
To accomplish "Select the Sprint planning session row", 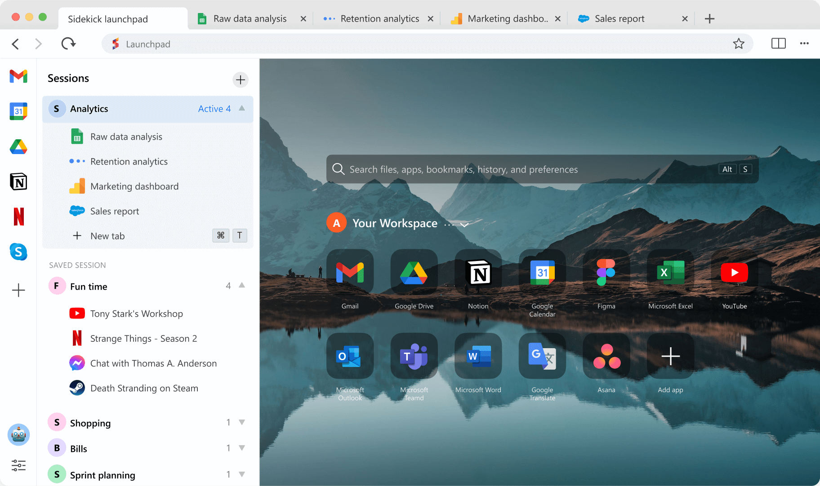I will click(148, 474).
